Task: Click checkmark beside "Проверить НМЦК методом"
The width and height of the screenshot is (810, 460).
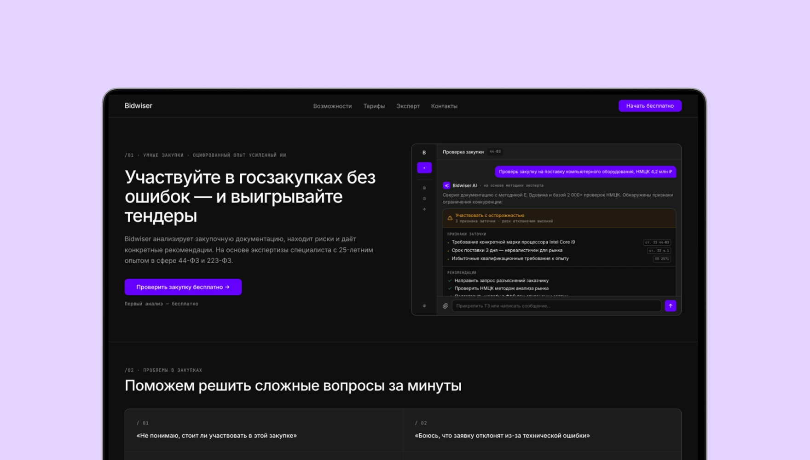Action: tap(450, 288)
